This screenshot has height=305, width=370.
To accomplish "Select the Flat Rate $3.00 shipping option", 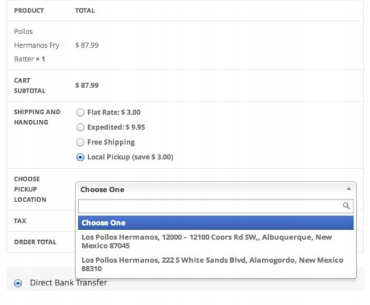I will coord(81,112).
